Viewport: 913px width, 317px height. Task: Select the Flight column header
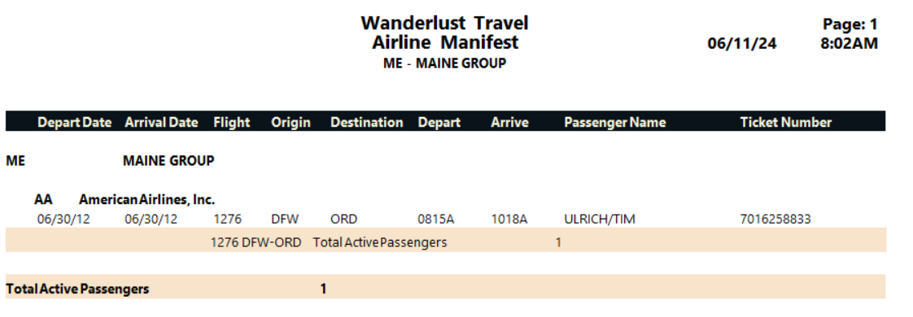pos(232,122)
